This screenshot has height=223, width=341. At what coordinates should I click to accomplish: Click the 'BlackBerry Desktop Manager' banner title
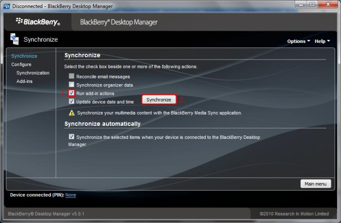click(119, 22)
